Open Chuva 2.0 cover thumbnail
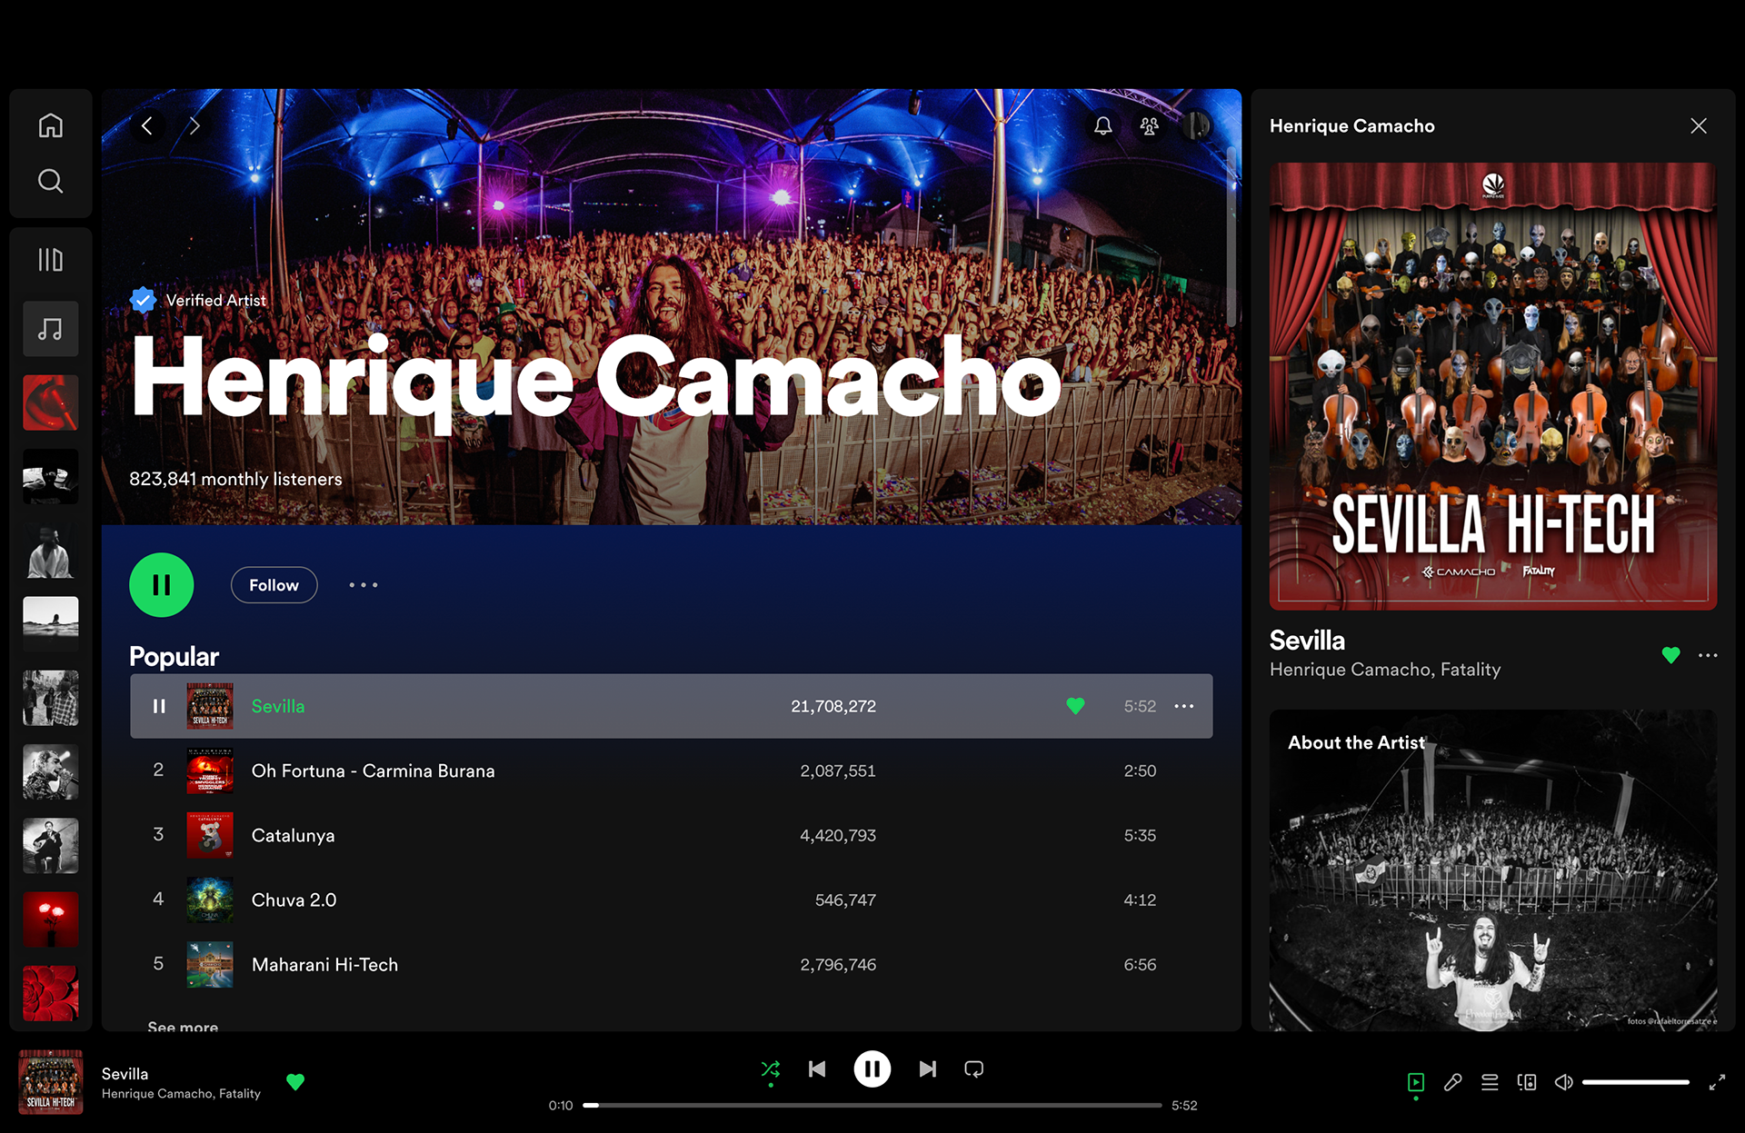 [x=210, y=899]
